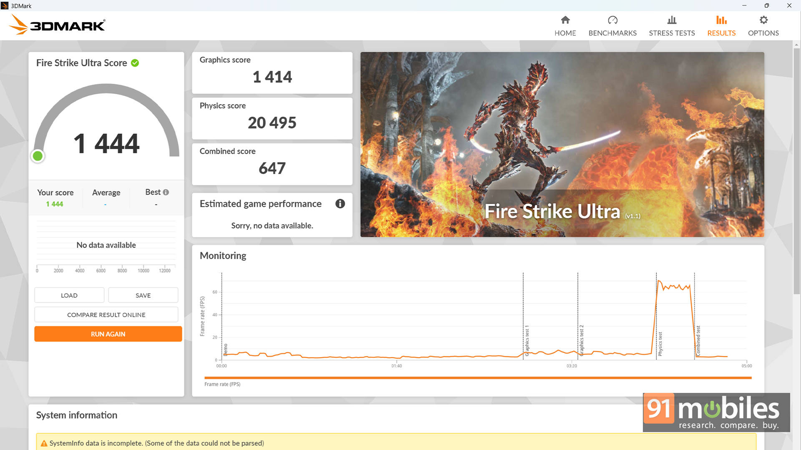Click COMPARE RESULT ONLINE button
The height and width of the screenshot is (450, 801).
106,315
